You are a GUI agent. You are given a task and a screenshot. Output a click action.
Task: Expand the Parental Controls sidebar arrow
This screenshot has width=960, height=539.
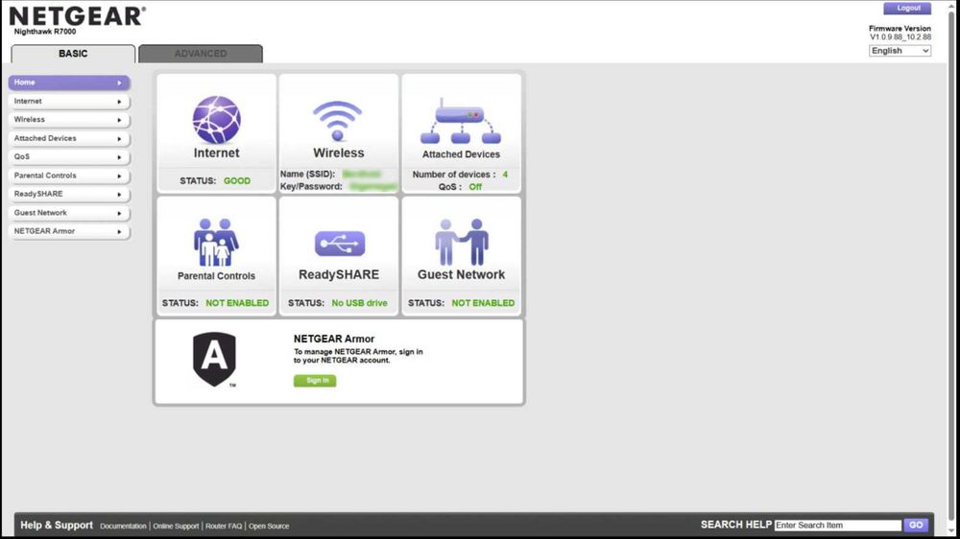tap(119, 176)
